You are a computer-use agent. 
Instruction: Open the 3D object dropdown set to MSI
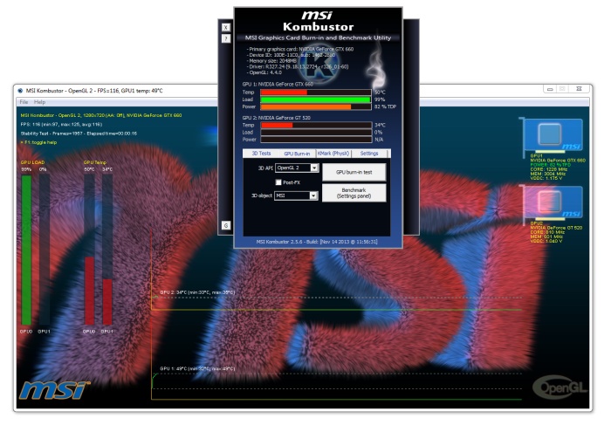point(313,195)
